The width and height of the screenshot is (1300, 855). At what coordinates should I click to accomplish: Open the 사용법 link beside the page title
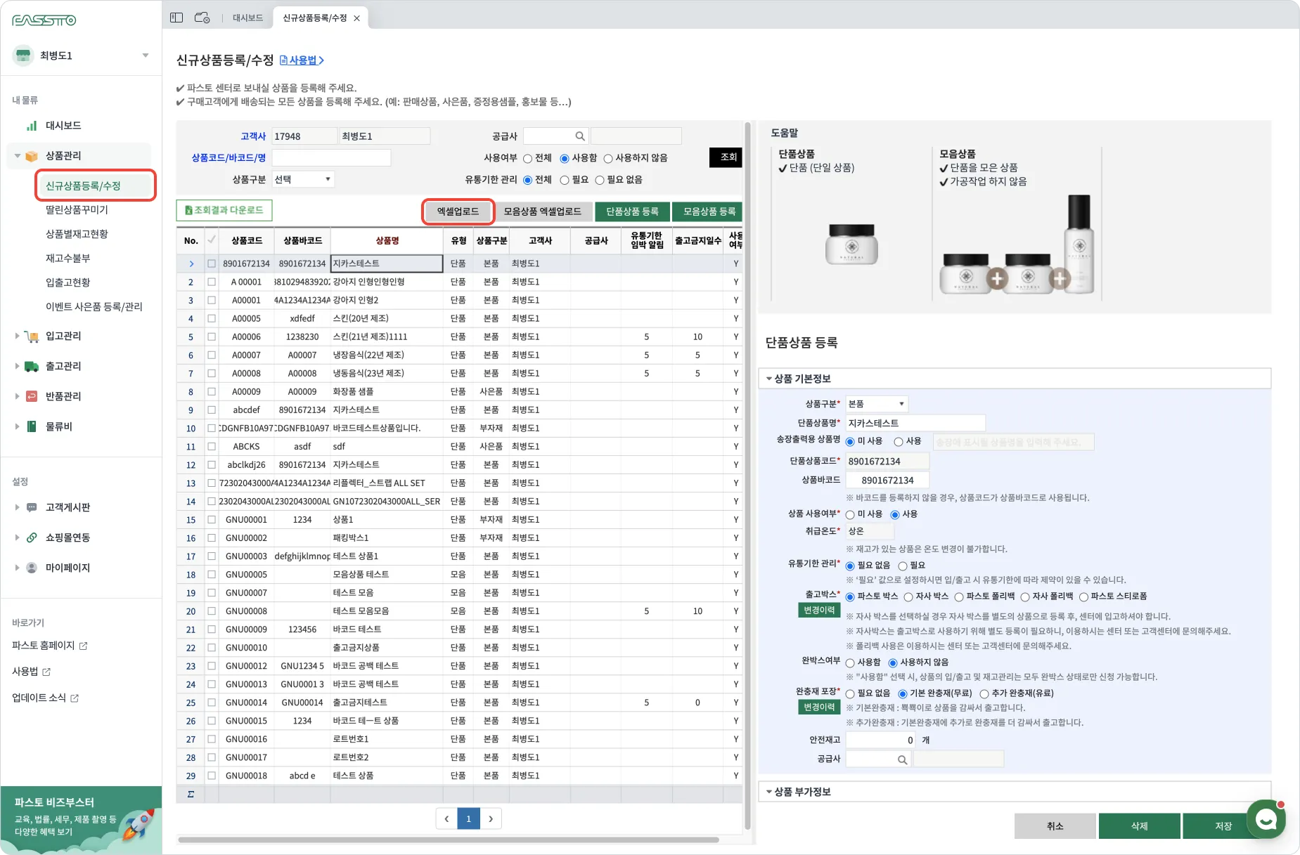(302, 60)
